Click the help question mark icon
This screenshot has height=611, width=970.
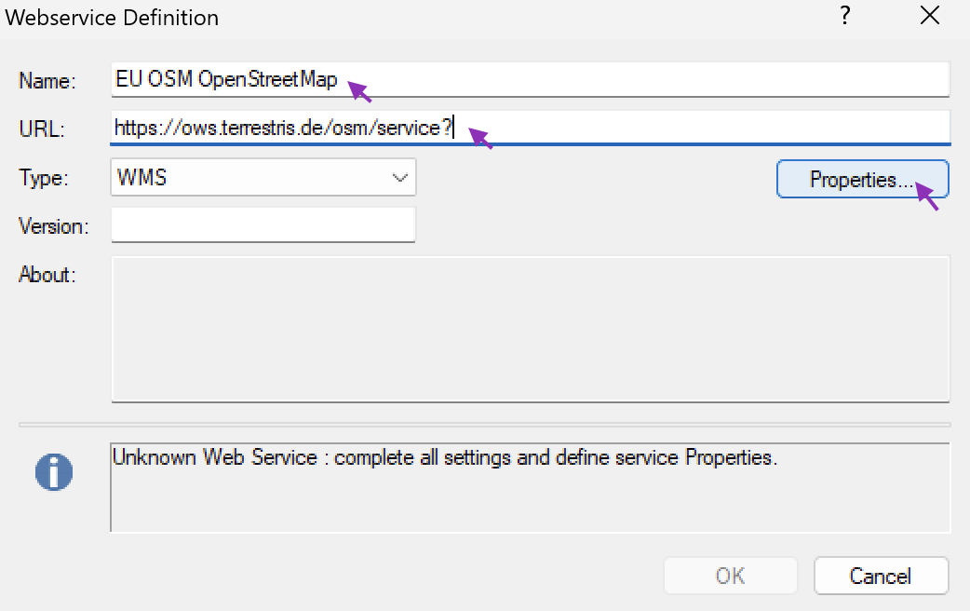tap(845, 16)
